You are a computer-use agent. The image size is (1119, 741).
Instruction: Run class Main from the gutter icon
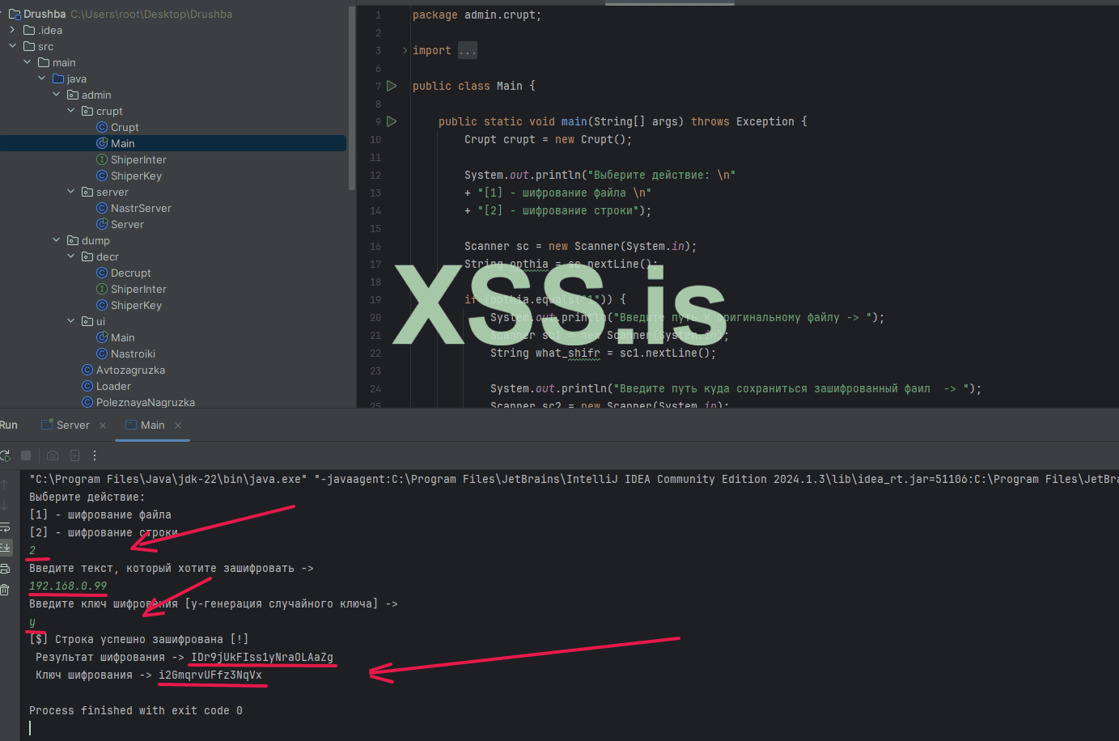coord(392,86)
